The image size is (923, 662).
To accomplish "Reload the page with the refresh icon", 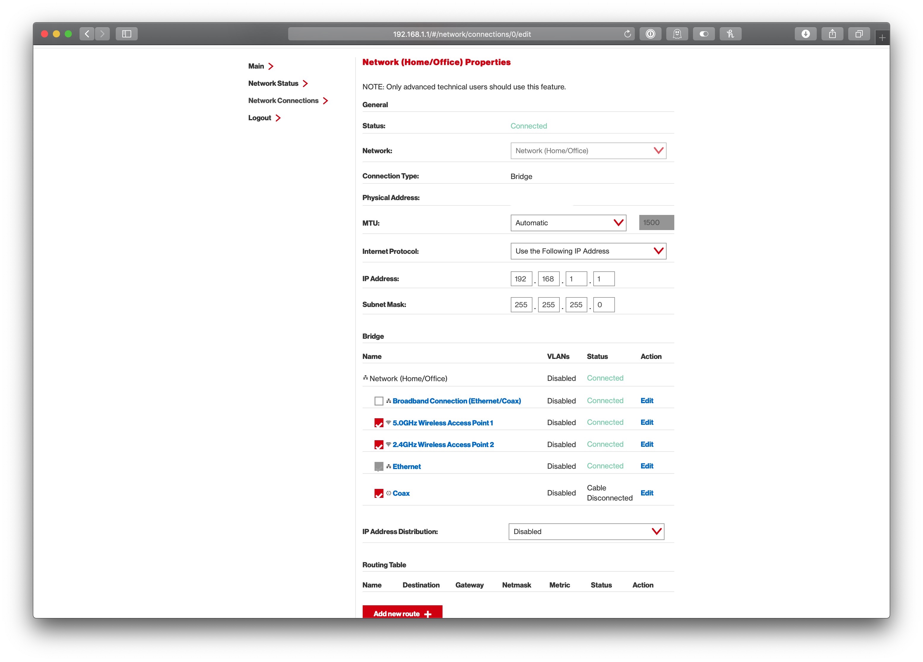I will 627,34.
